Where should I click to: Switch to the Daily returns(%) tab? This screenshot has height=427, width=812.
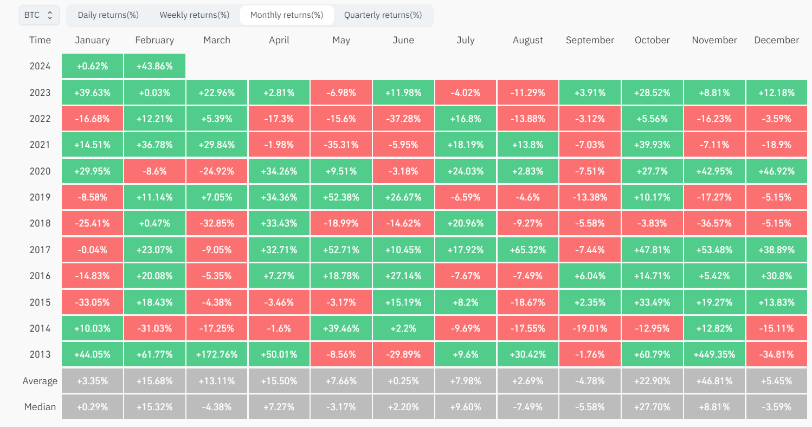[x=107, y=15]
